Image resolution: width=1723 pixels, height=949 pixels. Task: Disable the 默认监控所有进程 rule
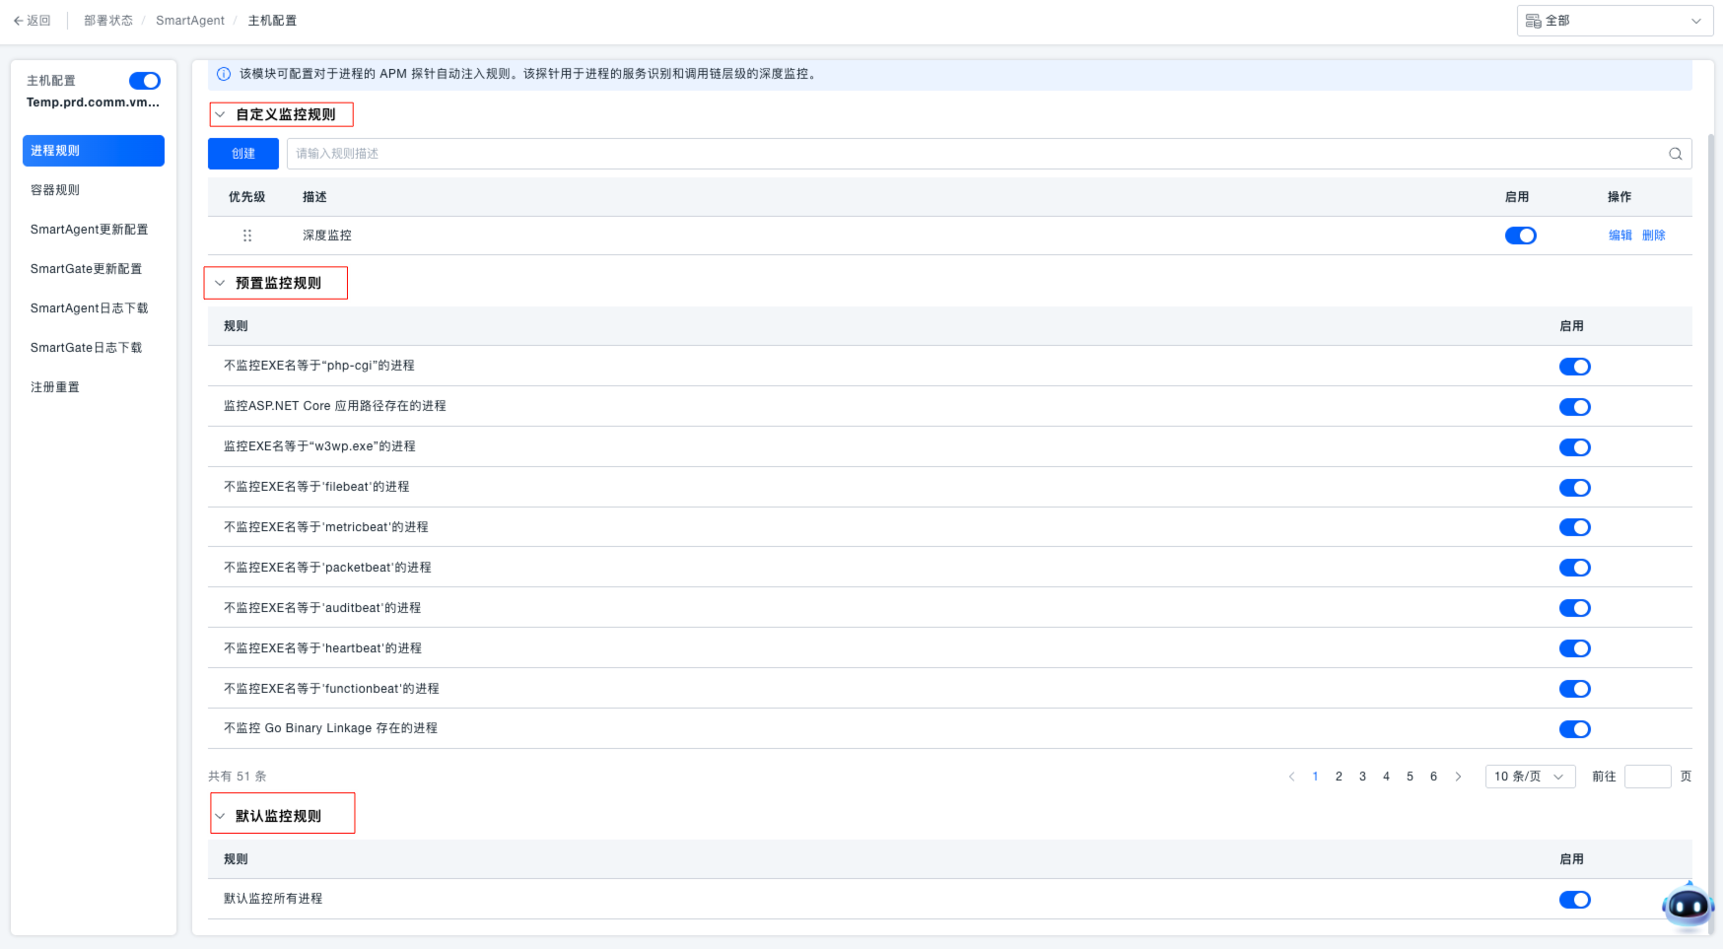[1574, 900]
